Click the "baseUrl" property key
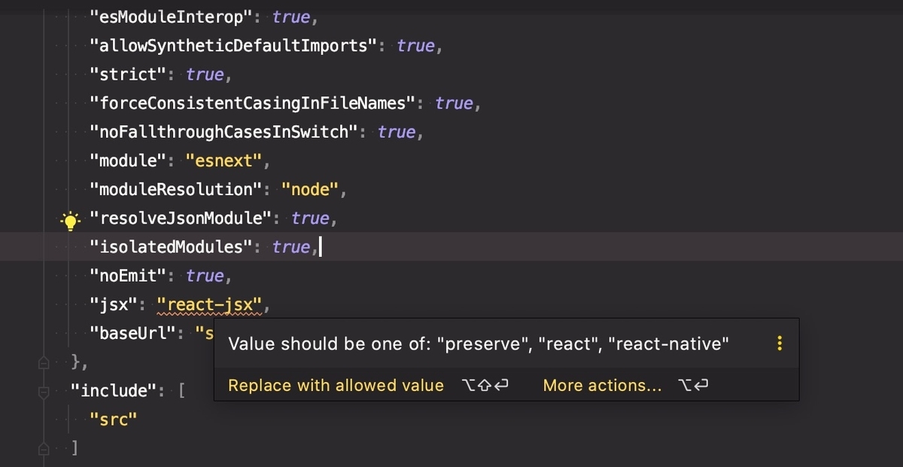 click(132, 332)
